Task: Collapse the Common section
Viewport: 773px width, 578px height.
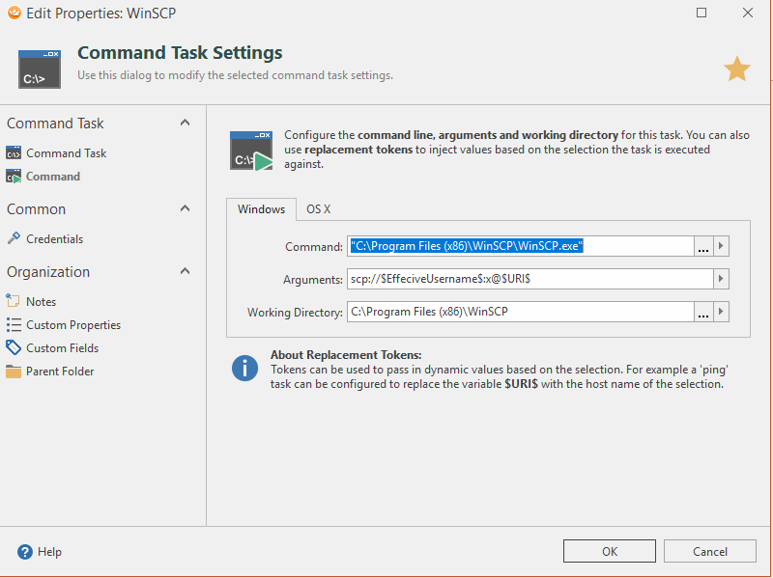Action: [186, 209]
